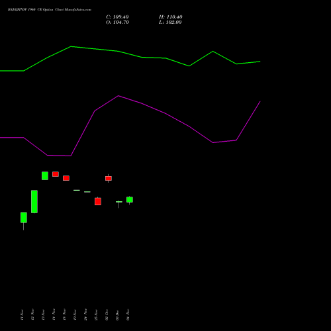
Task: Select the 04 Dec date label
Action: pyautogui.click(x=128, y=314)
